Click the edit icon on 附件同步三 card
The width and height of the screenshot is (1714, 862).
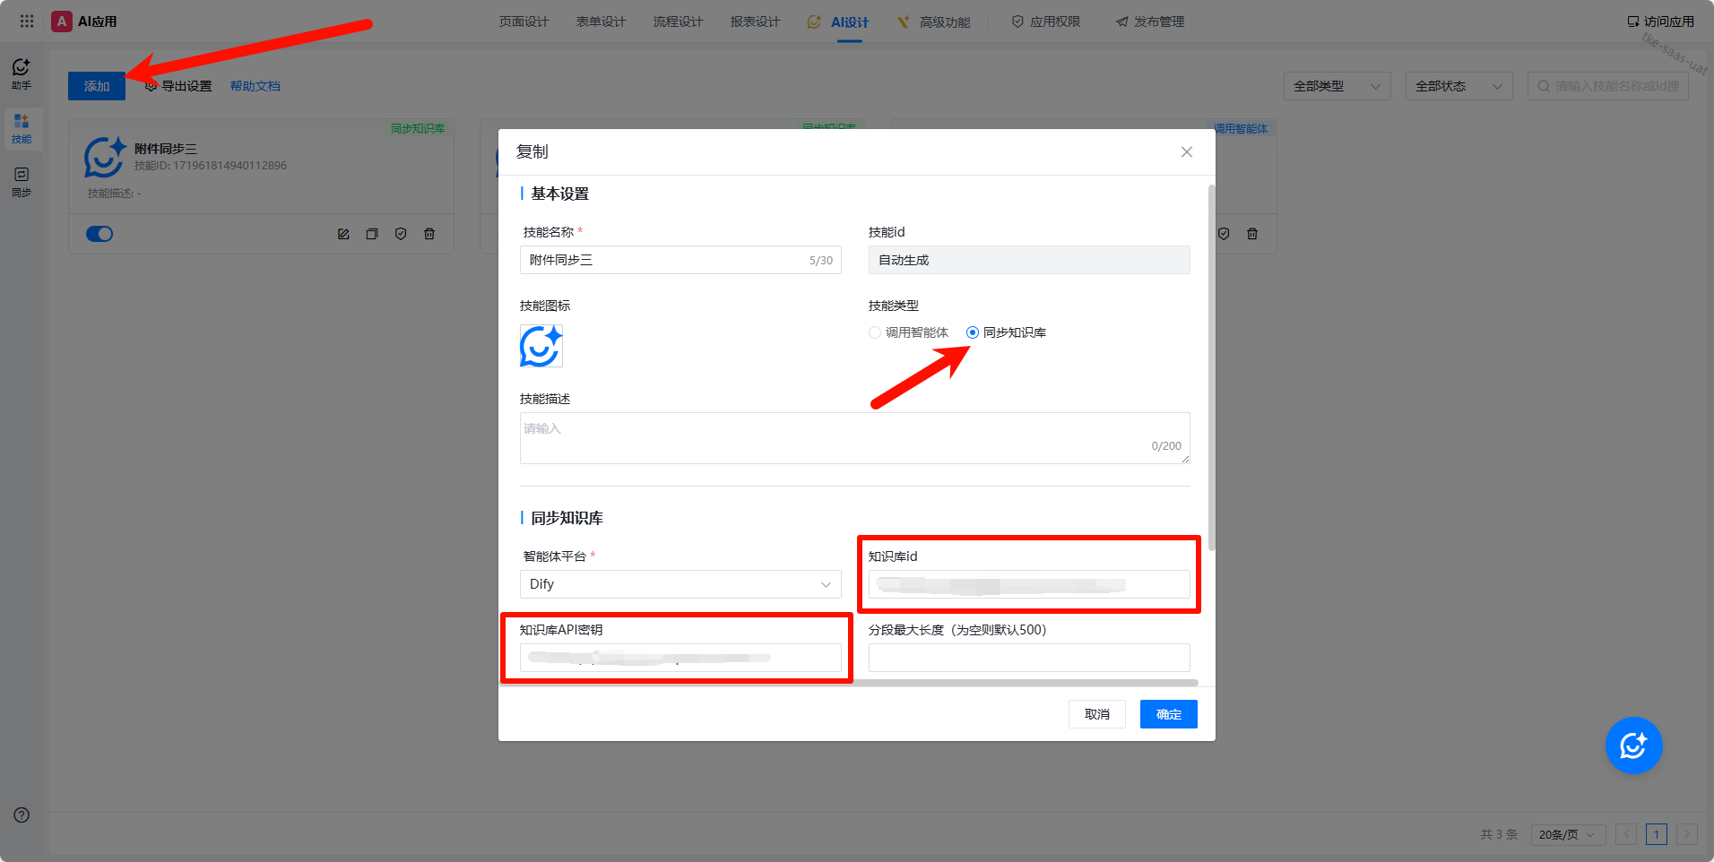pos(343,234)
